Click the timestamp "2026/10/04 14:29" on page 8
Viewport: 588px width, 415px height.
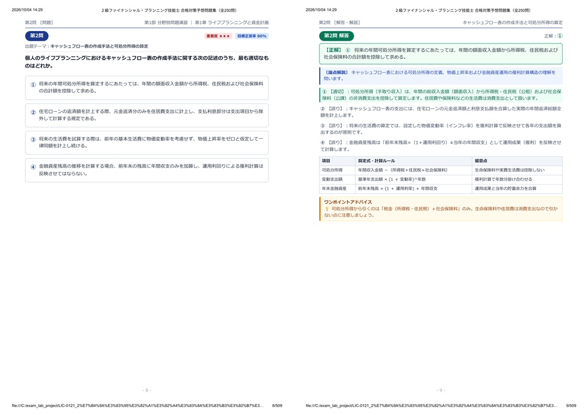27,10
